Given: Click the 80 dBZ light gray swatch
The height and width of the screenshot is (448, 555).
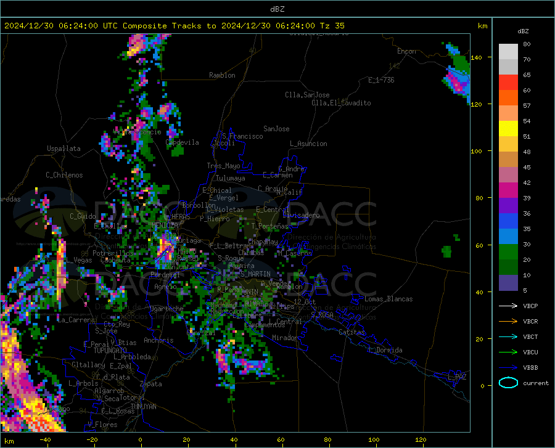Looking at the screenshot, I should (508, 52).
